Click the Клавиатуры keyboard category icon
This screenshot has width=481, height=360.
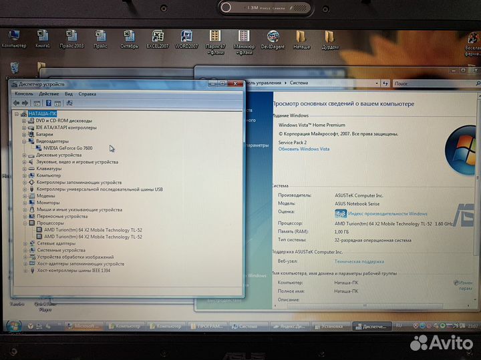coord(31,169)
